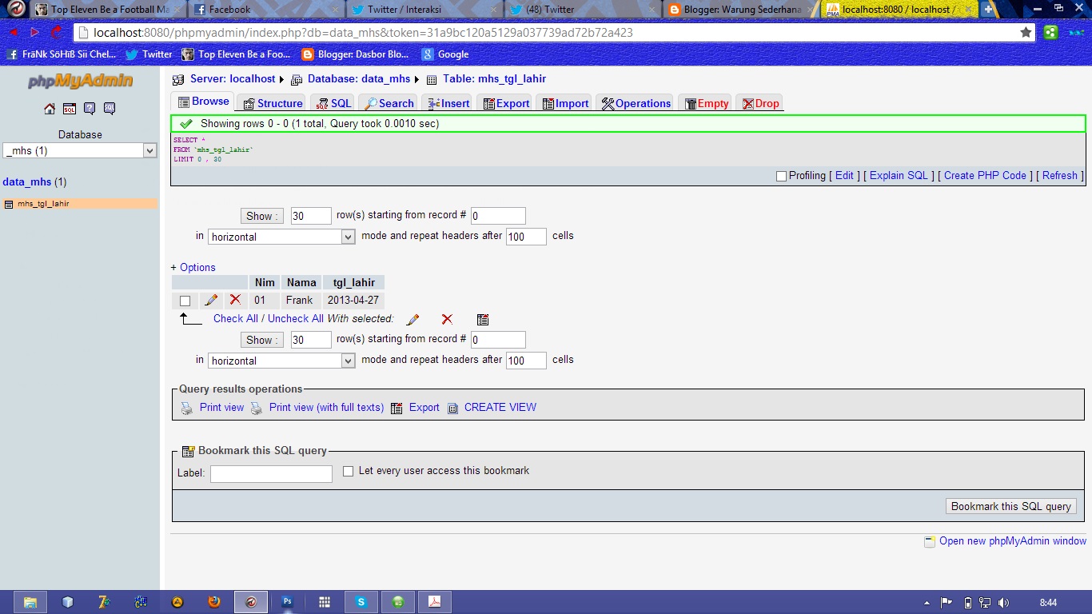
Task: Click the Explain SQL link
Action: pos(899,175)
